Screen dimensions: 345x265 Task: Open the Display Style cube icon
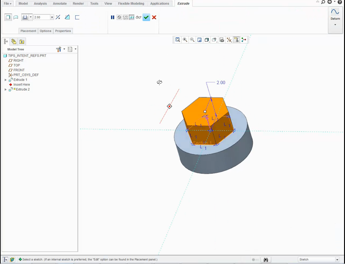(x=207, y=40)
